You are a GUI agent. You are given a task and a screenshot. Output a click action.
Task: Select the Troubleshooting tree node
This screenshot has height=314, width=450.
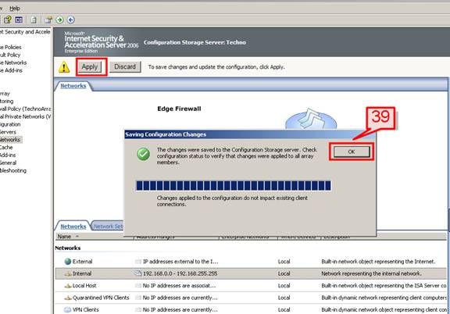(13, 170)
